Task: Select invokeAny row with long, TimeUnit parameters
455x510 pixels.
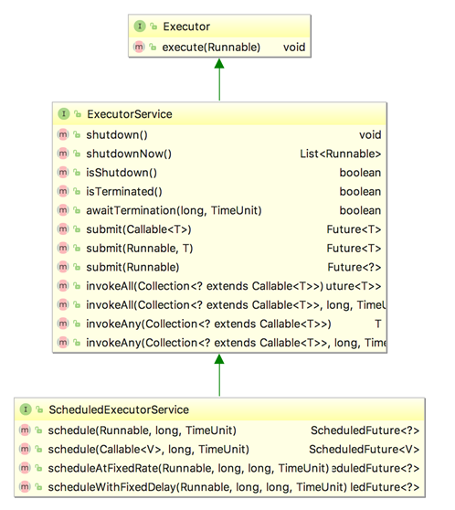Action: [220, 343]
